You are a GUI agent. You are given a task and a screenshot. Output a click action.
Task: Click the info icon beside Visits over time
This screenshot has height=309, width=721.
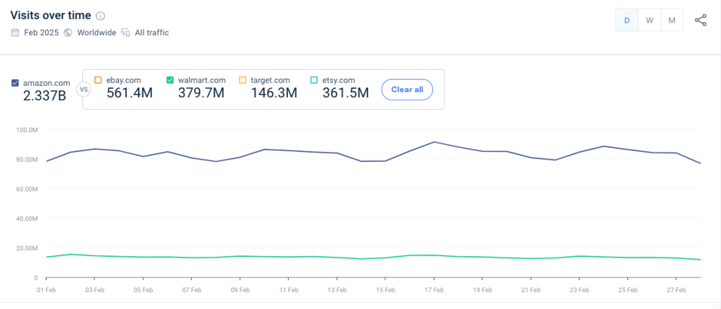coord(101,16)
